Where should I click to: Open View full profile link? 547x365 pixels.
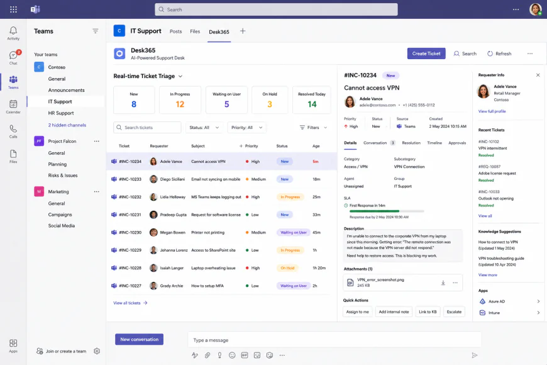492,111
